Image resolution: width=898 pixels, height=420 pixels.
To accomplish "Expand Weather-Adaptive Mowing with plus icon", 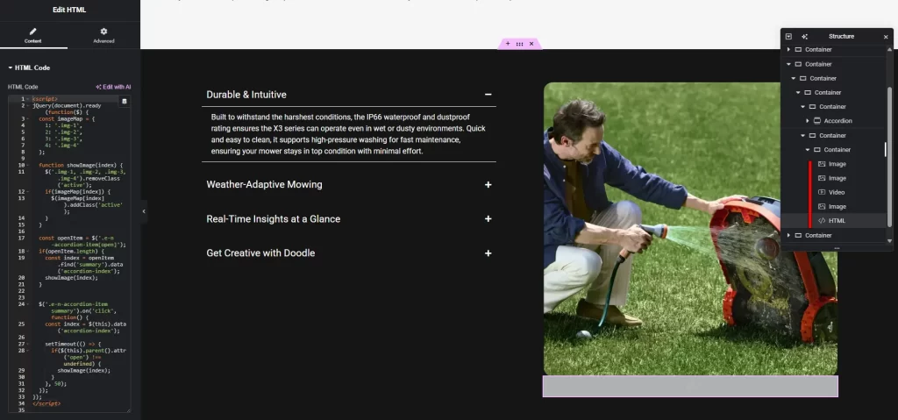I will 488,184.
